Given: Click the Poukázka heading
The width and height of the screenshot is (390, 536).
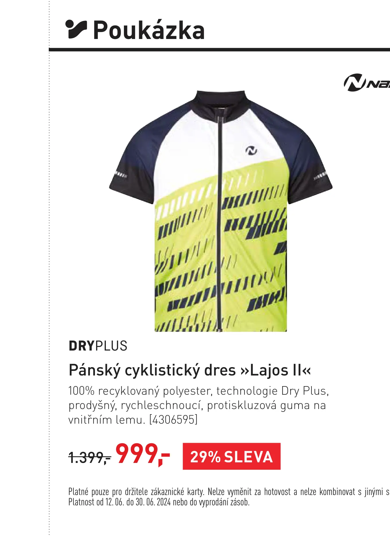Looking at the screenshot, I should (x=149, y=30).
